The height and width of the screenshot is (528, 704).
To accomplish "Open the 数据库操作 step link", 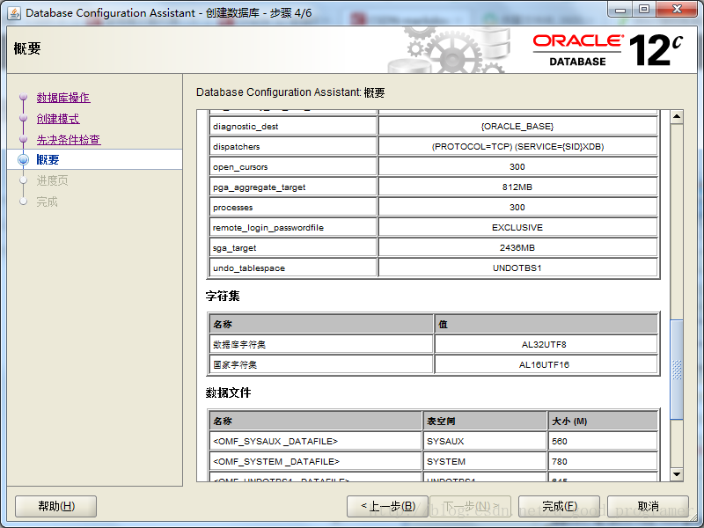I will pyautogui.click(x=63, y=98).
